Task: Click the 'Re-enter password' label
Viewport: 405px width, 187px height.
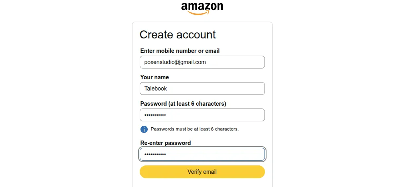Action: [x=165, y=143]
